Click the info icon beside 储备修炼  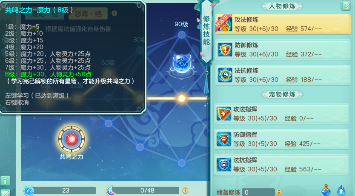279,192
